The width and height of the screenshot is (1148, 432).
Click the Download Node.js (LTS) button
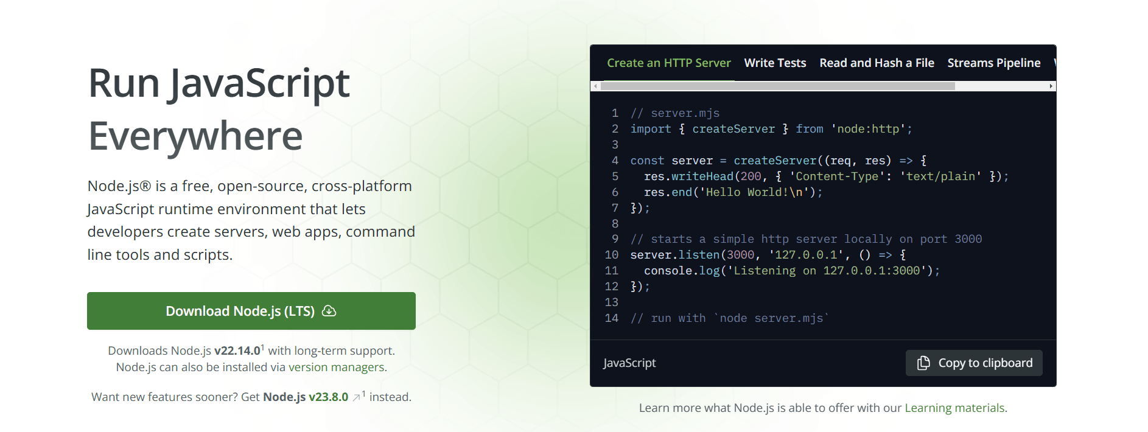pos(251,311)
